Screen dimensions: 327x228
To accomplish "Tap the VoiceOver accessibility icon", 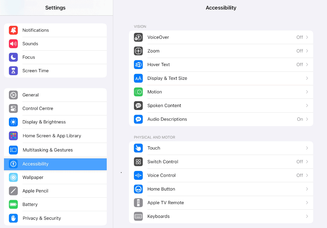I will (138, 37).
